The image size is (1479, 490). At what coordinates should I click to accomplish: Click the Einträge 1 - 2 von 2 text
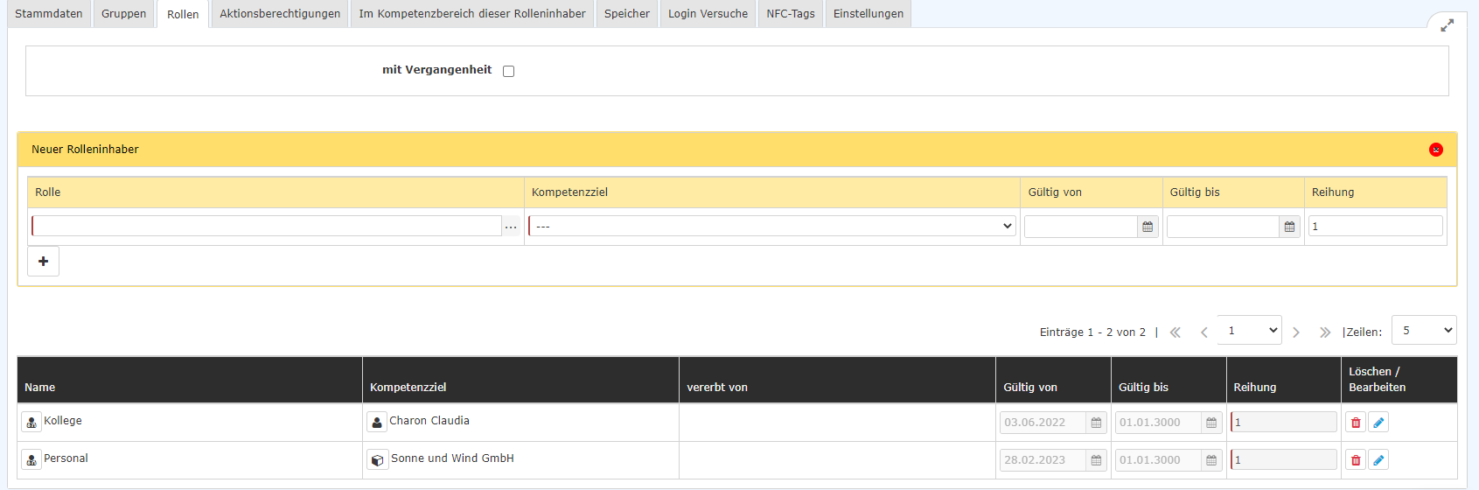click(x=1092, y=332)
